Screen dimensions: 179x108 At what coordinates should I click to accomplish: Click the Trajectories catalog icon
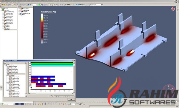[x=21, y=10]
